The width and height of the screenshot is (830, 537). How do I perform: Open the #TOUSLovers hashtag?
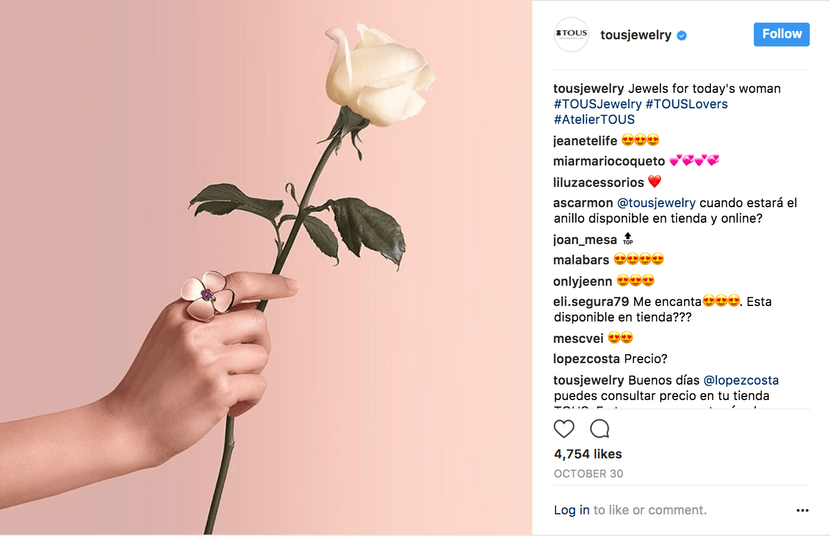687,104
